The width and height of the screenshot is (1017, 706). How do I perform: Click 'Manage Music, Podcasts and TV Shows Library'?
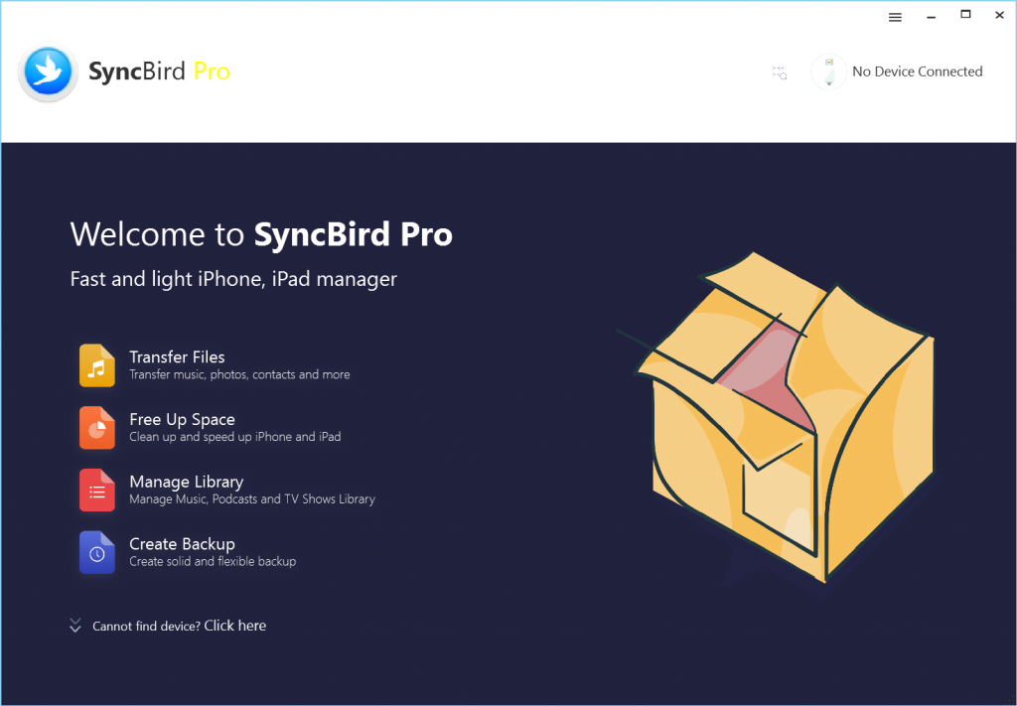252,499
